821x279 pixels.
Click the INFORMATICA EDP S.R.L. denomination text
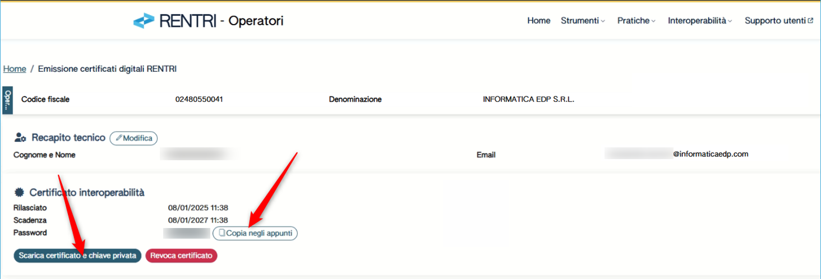pyautogui.click(x=528, y=99)
